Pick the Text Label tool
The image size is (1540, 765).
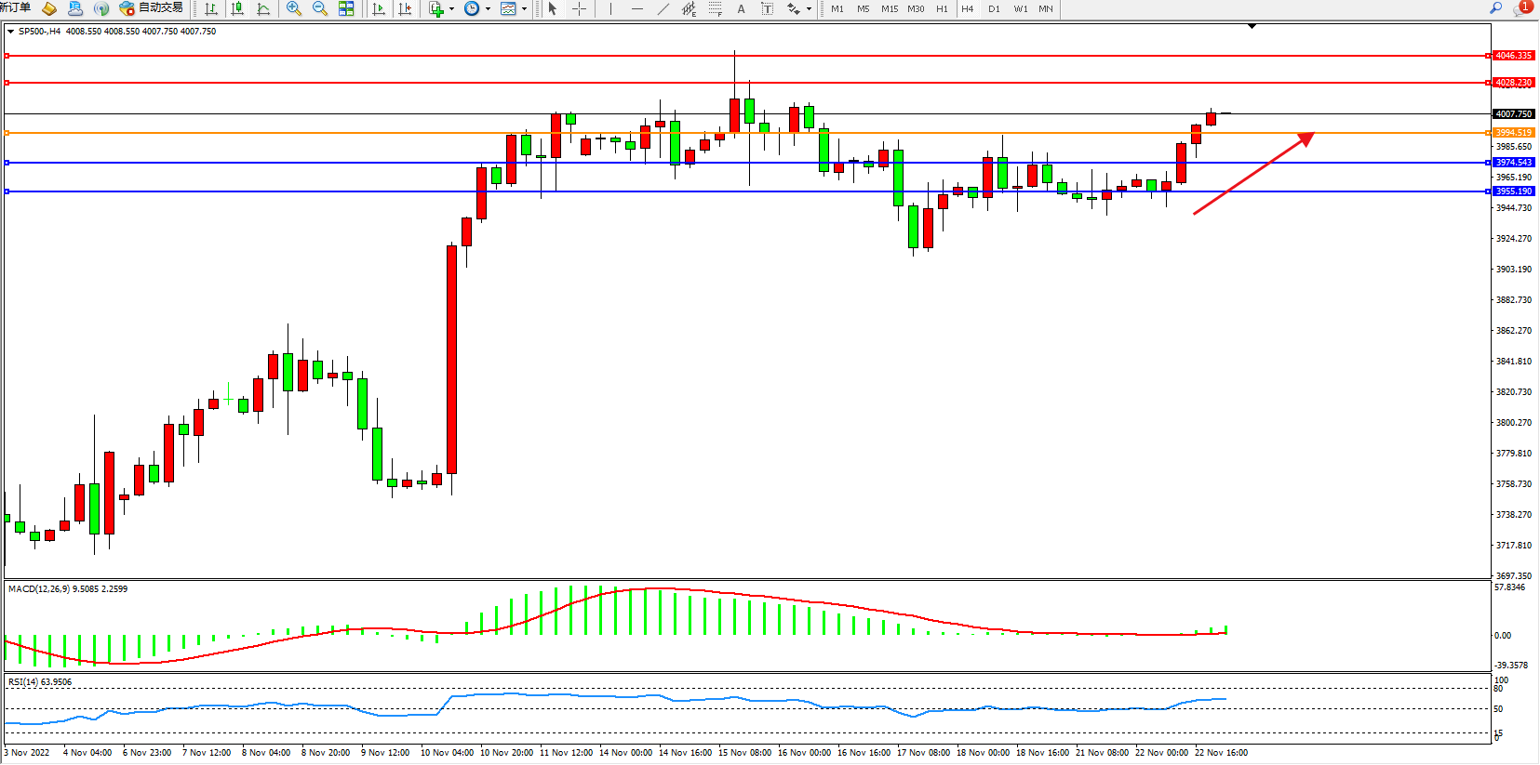pos(767,8)
